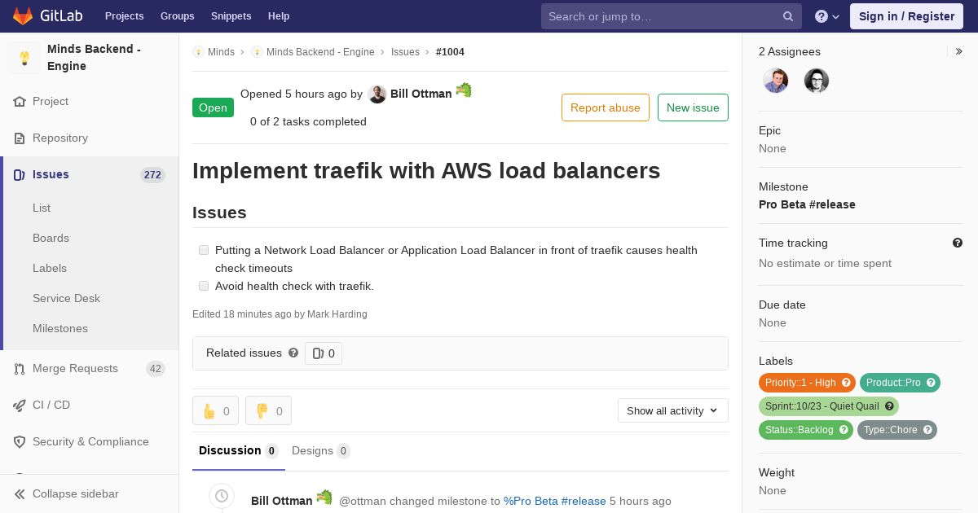Click the Time tracking help icon
This screenshot has height=513, width=978.
pyautogui.click(x=958, y=243)
